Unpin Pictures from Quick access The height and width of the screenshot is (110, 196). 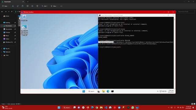(15, 32)
